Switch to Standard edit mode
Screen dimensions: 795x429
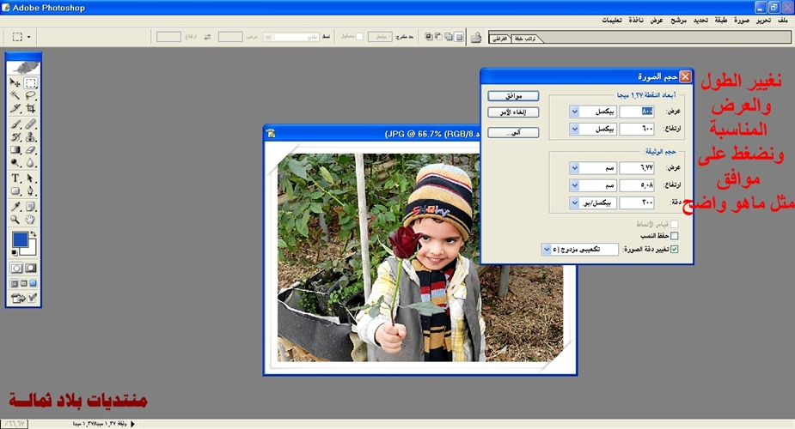tap(16, 268)
